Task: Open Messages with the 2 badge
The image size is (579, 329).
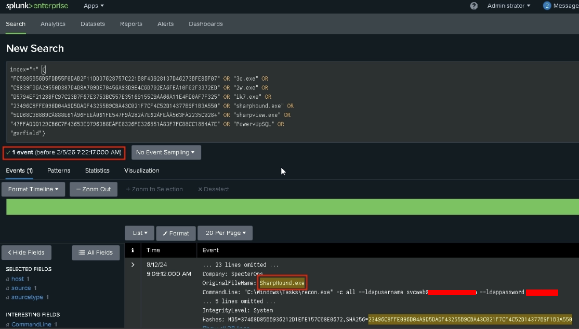Action: 561,6
